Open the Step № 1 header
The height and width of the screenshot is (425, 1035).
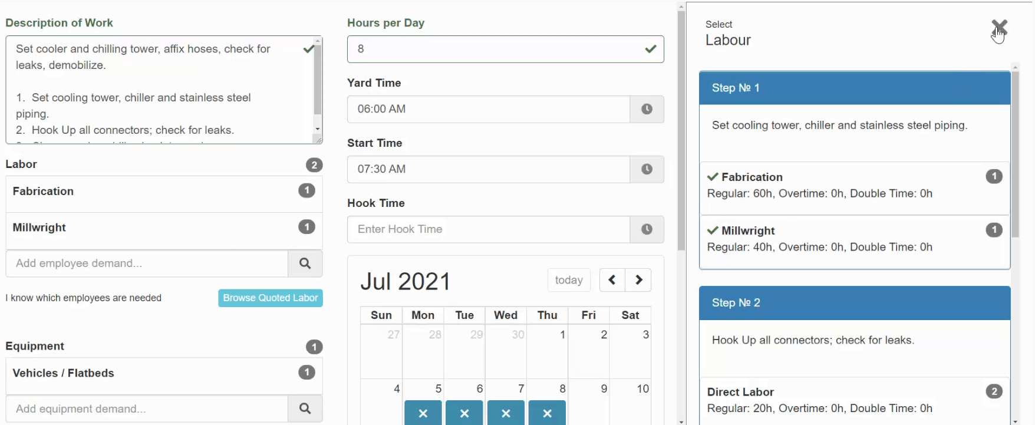click(854, 87)
